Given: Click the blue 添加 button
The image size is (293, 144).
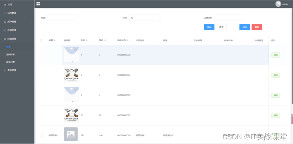Looking at the screenshot, I should pos(244,27).
